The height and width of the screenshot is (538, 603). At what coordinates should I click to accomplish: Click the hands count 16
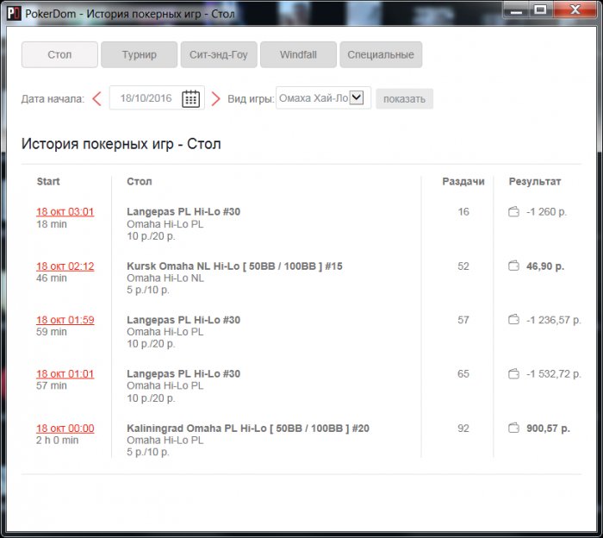[x=463, y=211]
